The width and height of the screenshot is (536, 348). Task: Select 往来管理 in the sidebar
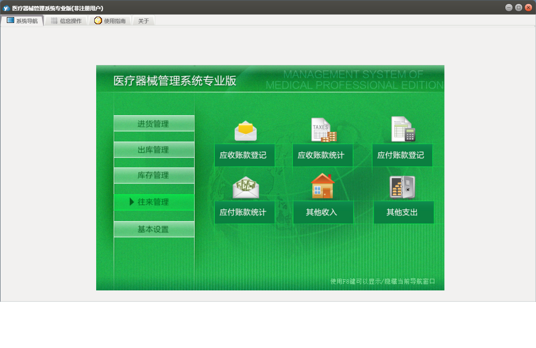point(154,202)
